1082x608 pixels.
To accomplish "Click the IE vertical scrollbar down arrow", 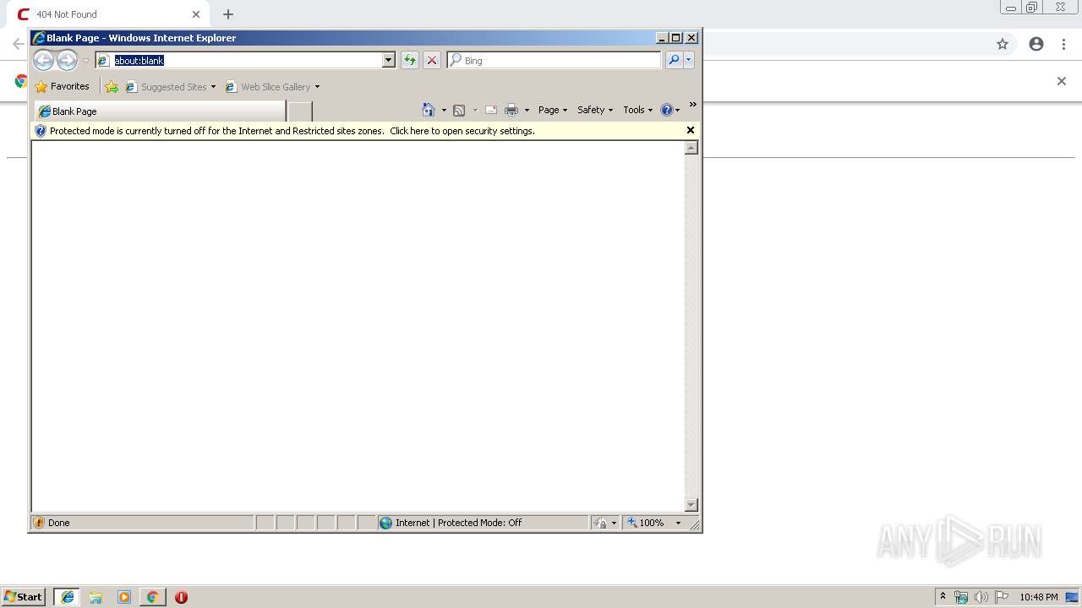I will (x=691, y=505).
